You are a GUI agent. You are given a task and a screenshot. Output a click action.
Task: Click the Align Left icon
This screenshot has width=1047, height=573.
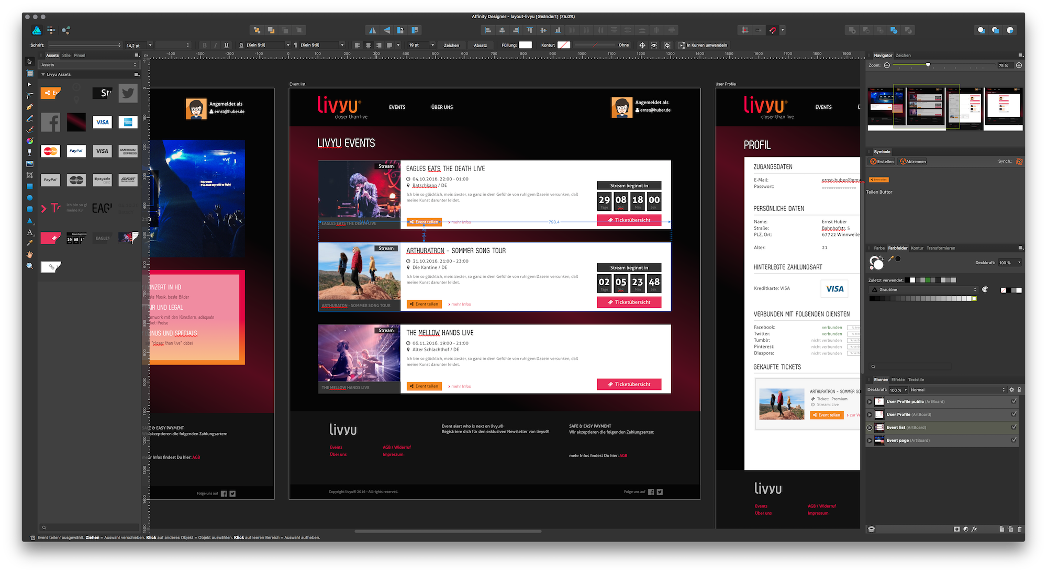point(488,30)
